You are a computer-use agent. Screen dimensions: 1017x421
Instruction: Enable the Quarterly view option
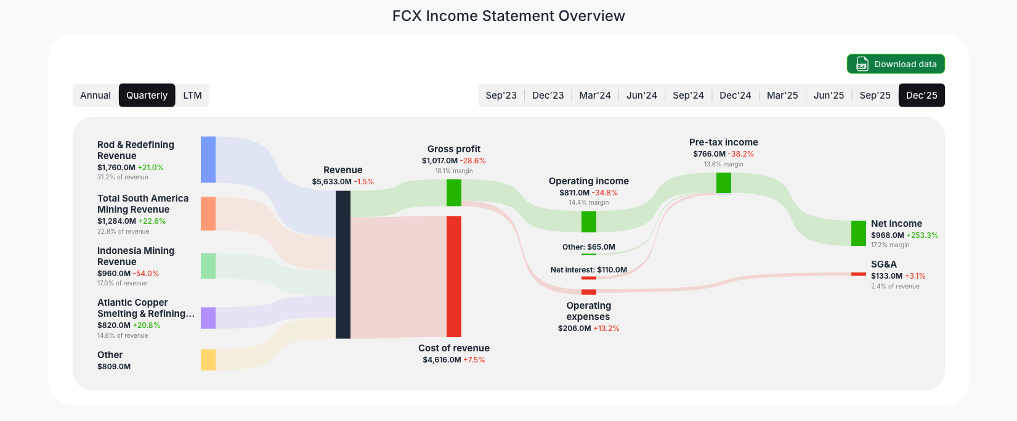tap(147, 95)
